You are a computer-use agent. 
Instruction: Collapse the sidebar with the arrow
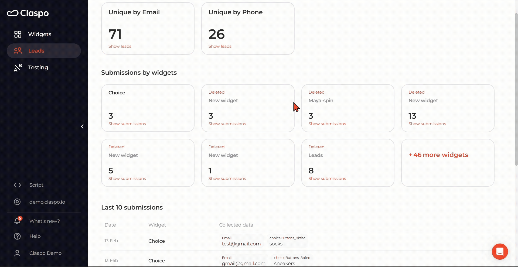[82, 126]
